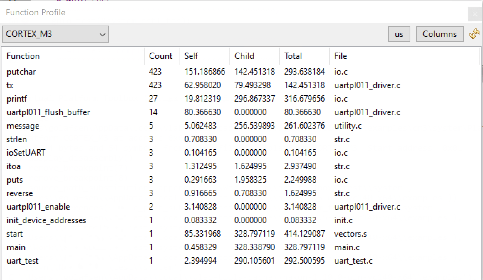Click the us time unit button
The width and height of the screenshot is (483, 280).
click(399, 34)
